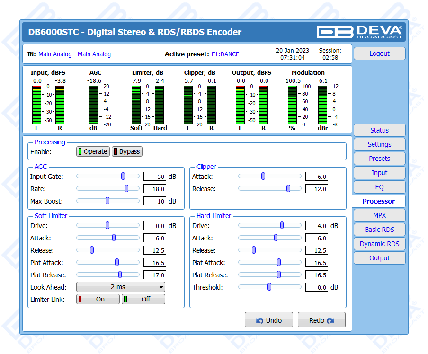The image size is (428, 354).
Task: Open the EQ tab
Action: click(379, 187)
